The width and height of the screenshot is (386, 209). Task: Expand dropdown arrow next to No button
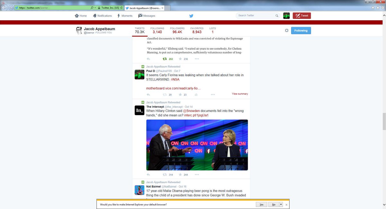(280, 204)
